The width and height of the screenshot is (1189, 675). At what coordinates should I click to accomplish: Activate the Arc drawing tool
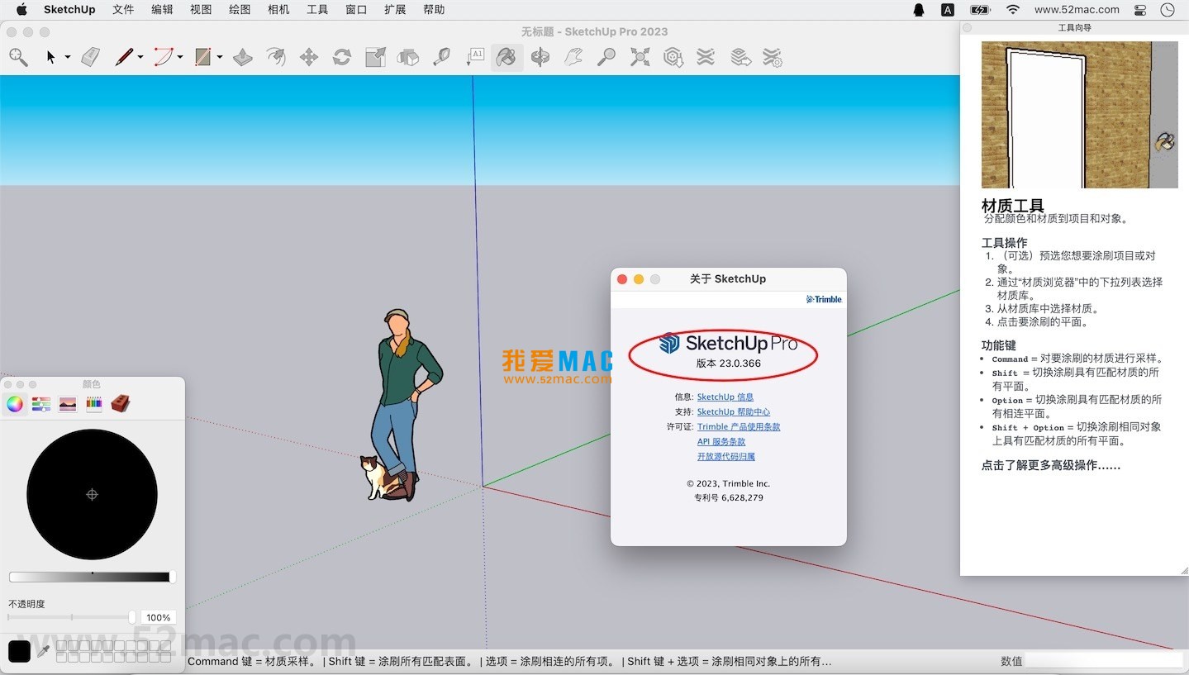click(x=164, y=57)
